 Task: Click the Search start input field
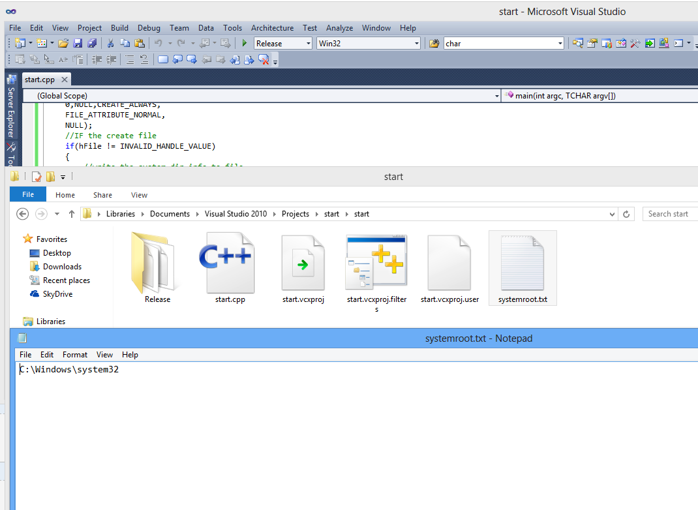[670, 214]
